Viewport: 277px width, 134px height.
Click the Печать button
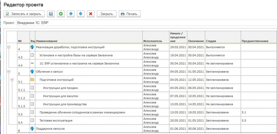[x=130, y=14]
